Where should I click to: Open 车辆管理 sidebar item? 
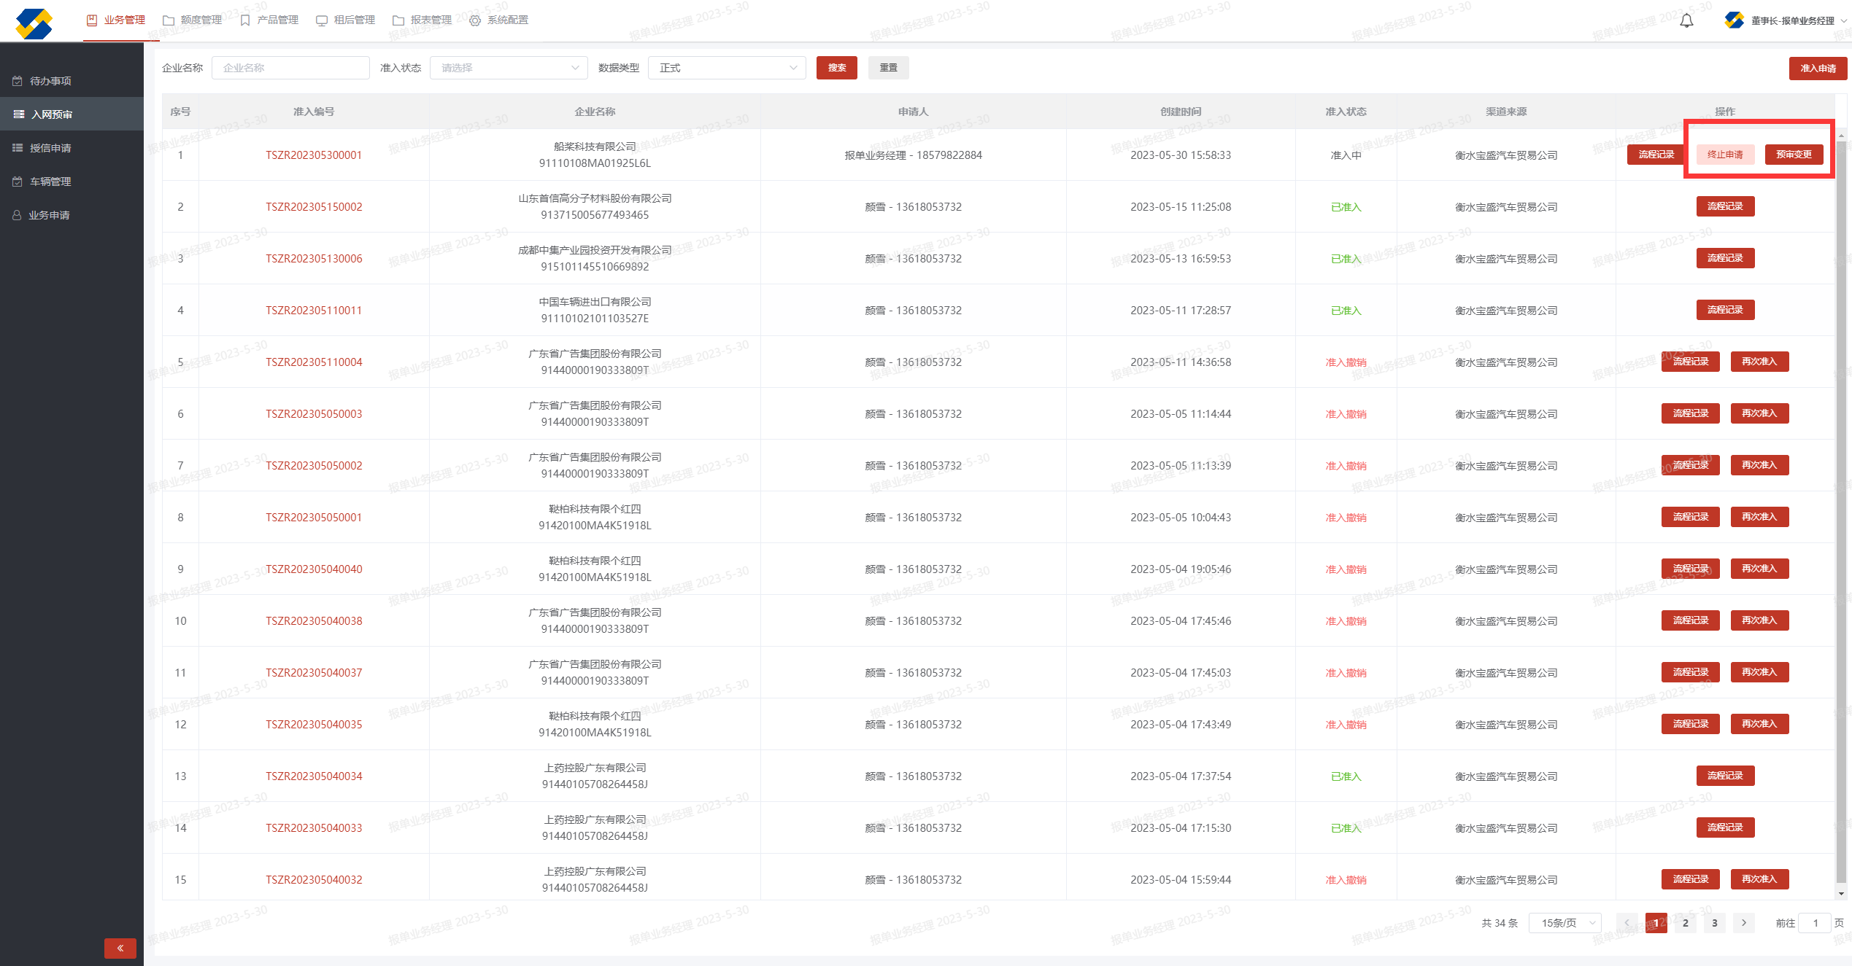coord(50,182)
